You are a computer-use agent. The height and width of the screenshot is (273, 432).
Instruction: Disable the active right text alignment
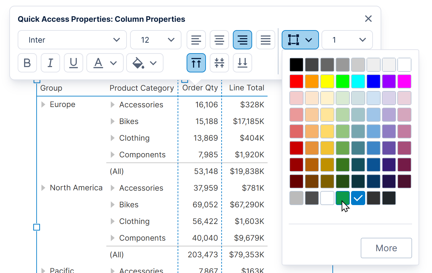pos(242,40)
